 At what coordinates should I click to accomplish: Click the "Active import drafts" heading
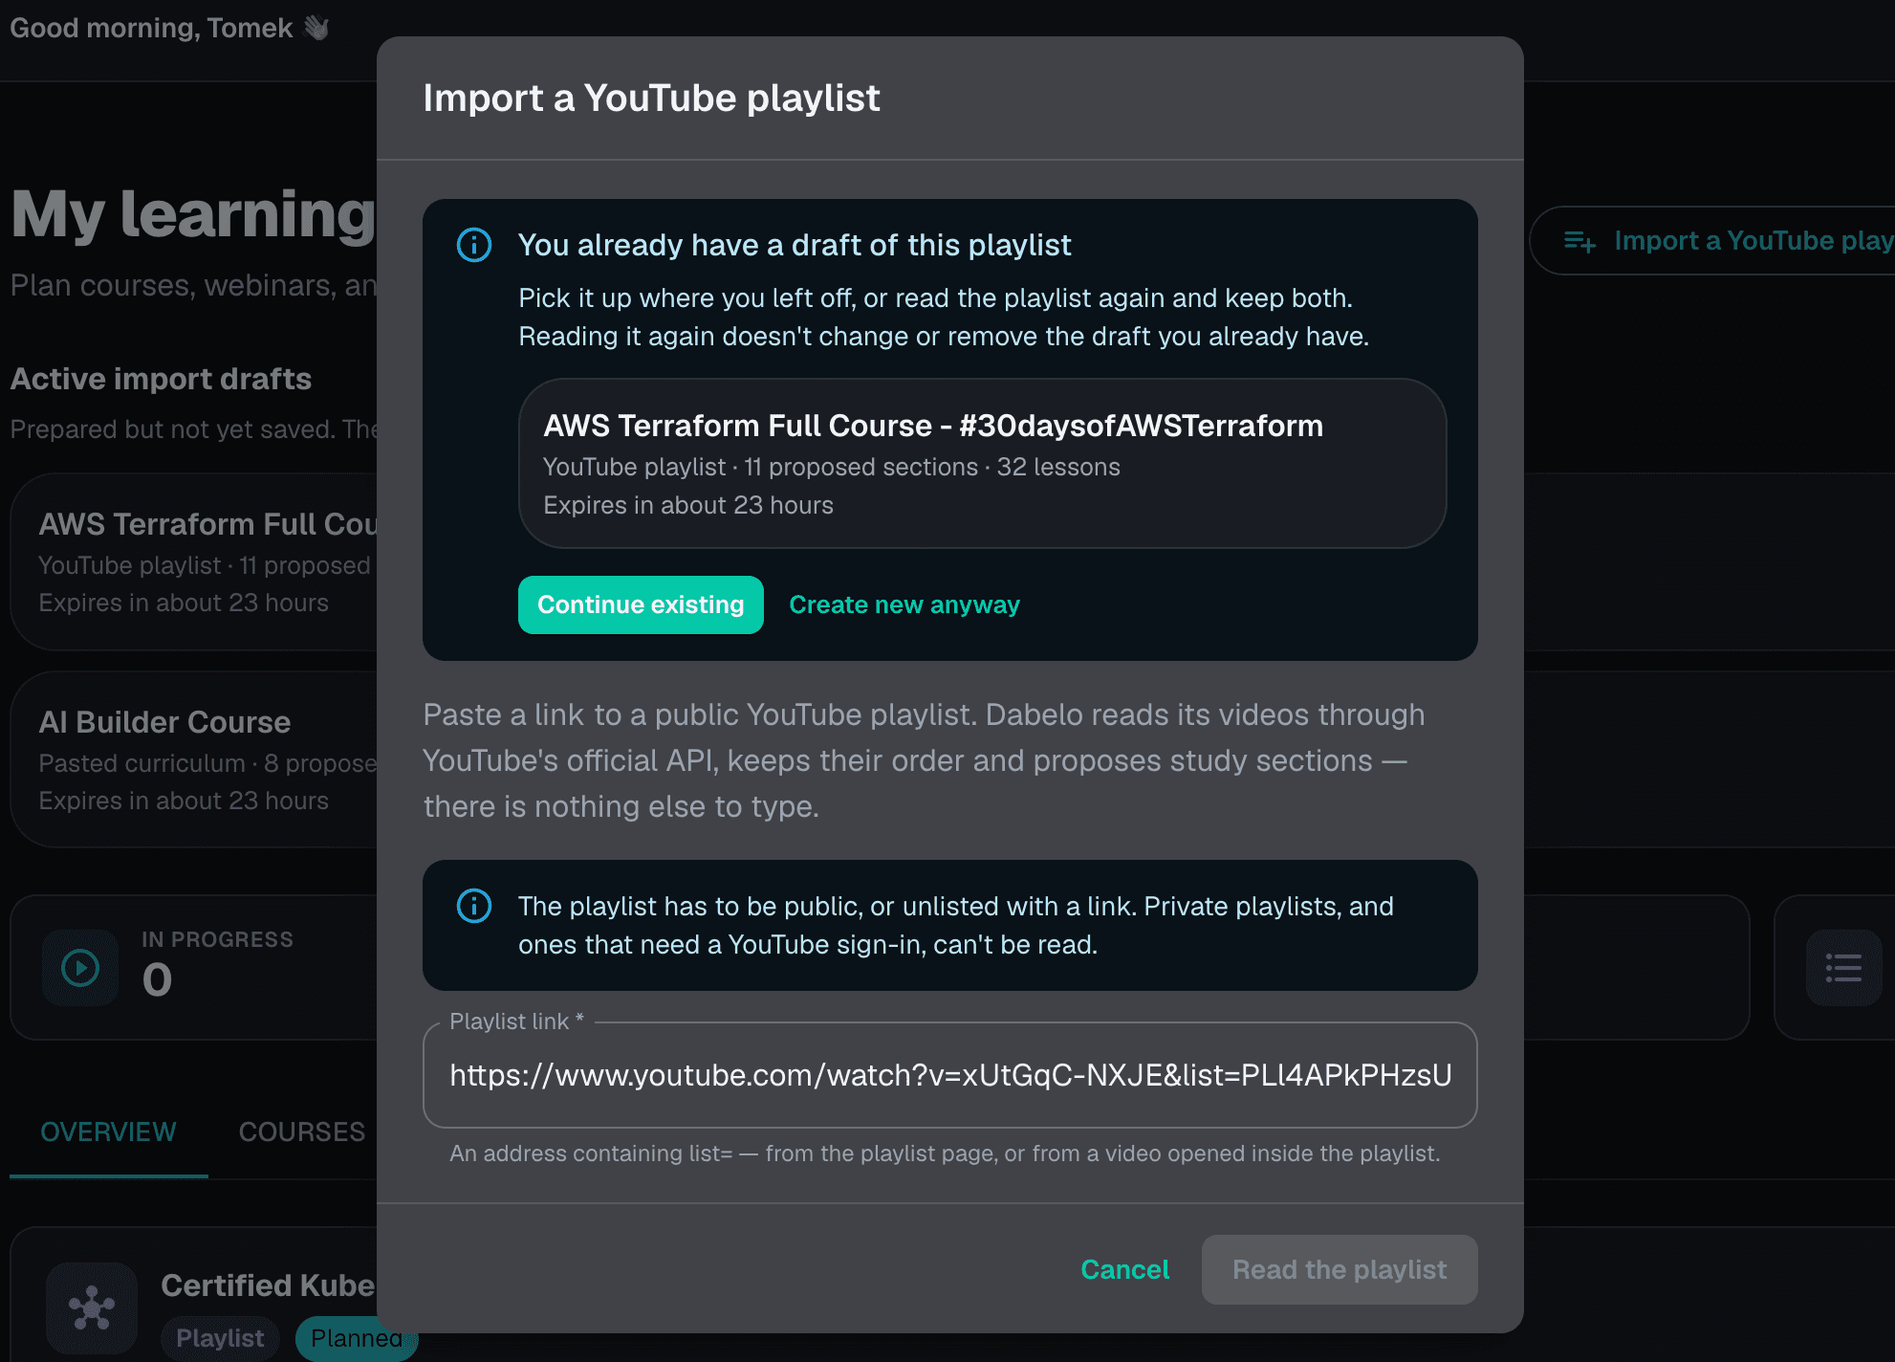[161, 379]
